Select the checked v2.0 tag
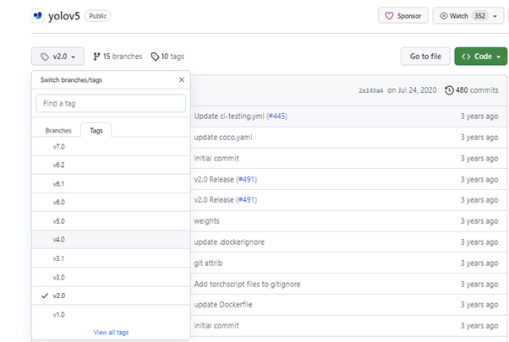The image size is (509, 342). pyautogui.click(x=111, y=296)
